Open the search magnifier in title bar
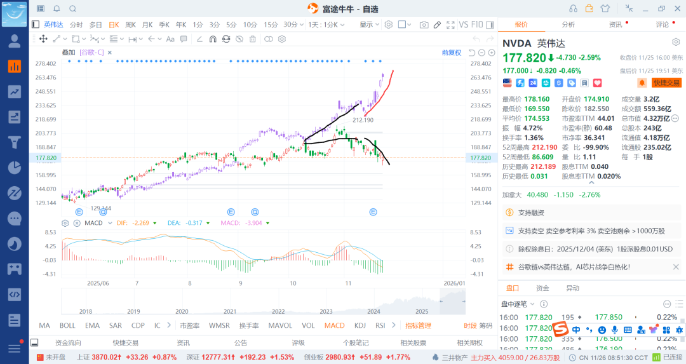The image size is (686, 364). coord(73,9)
